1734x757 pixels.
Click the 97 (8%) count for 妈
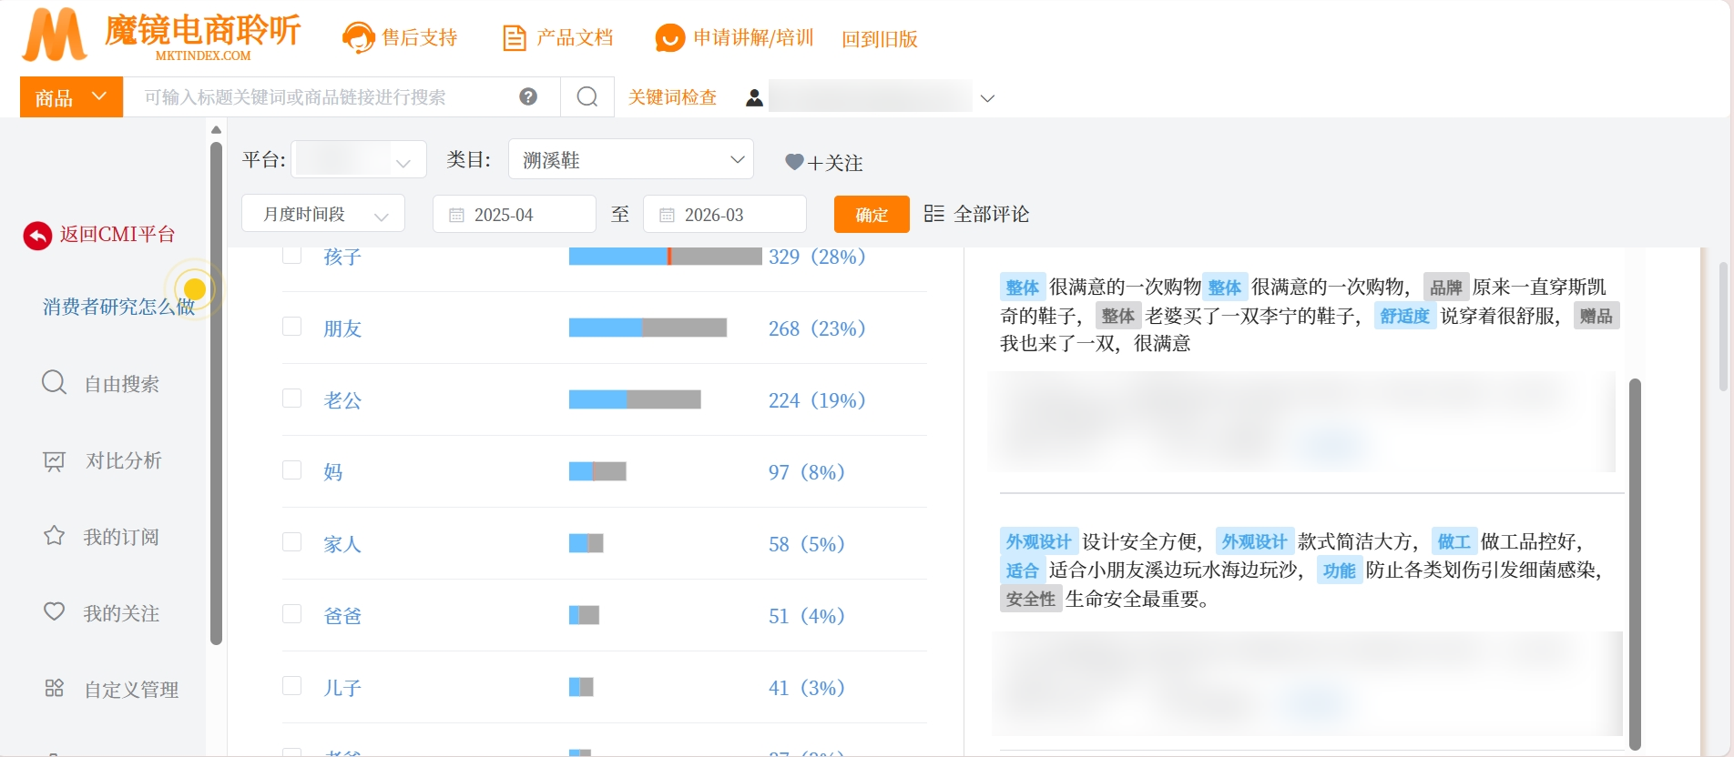click(807, 472)
